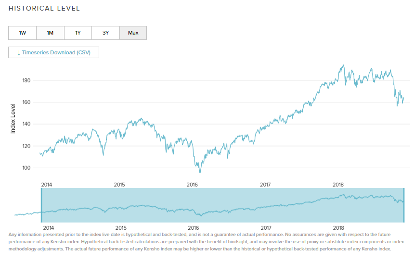This screenshot has width=414, height=261.
Task: Choose the 1Y range button
Action: pos(78,33)
